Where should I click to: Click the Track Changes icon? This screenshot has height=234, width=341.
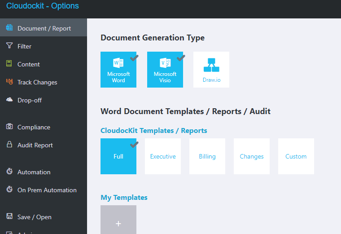9,82
